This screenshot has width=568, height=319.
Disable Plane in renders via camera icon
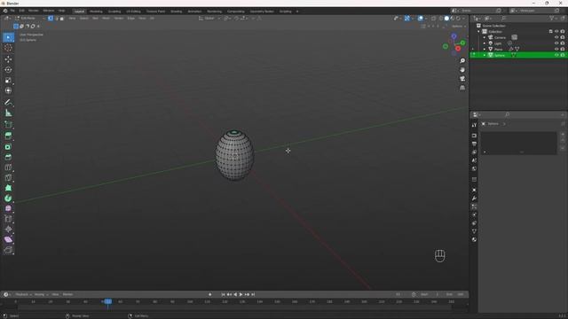click(x=563, y=49)
